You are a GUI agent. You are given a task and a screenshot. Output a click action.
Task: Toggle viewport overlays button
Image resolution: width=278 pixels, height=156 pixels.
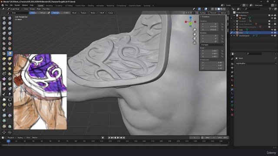(205, 9)
